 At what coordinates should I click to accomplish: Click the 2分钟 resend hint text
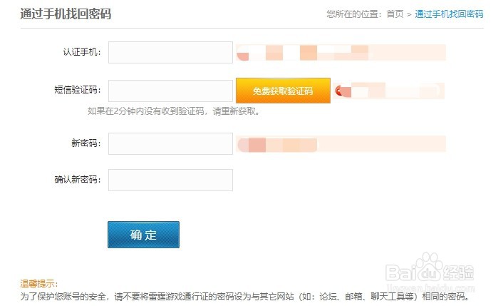point(173,111)
